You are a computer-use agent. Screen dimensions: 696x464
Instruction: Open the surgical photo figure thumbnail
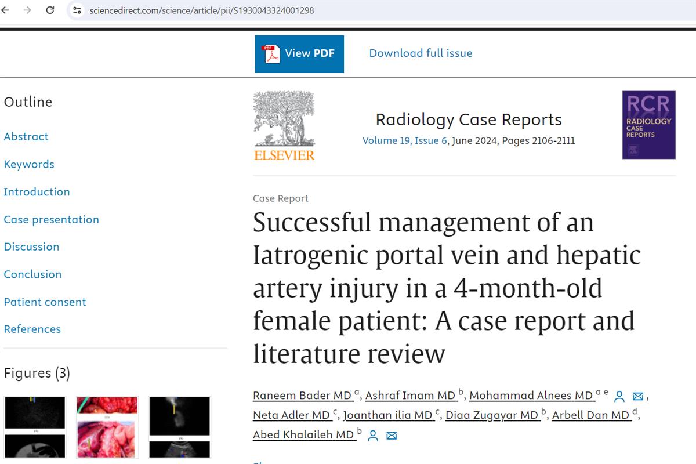pos(107,426)
